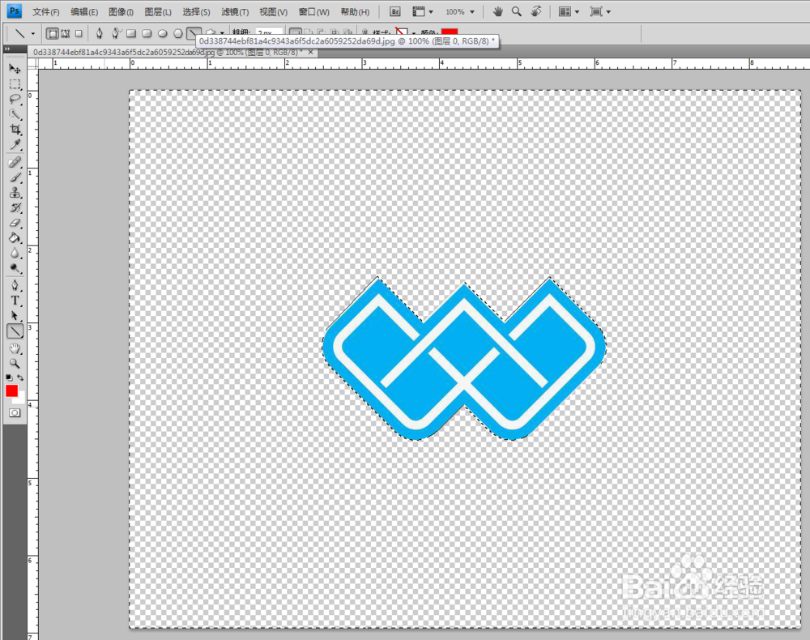Select the Lasso tool
810x640 pixels.
15,99
